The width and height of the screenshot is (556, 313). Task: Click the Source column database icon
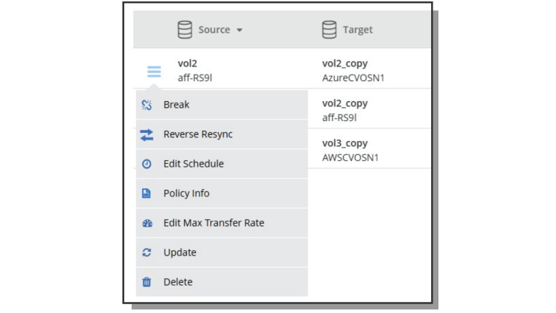coord(185,30)
